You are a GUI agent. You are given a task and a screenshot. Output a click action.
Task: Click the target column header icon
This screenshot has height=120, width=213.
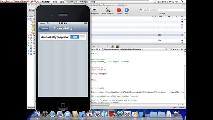pos(182,17)
